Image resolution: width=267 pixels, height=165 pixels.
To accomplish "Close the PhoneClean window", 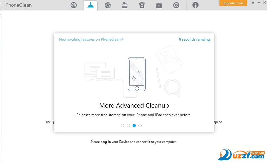I will (x=264, y=3).
